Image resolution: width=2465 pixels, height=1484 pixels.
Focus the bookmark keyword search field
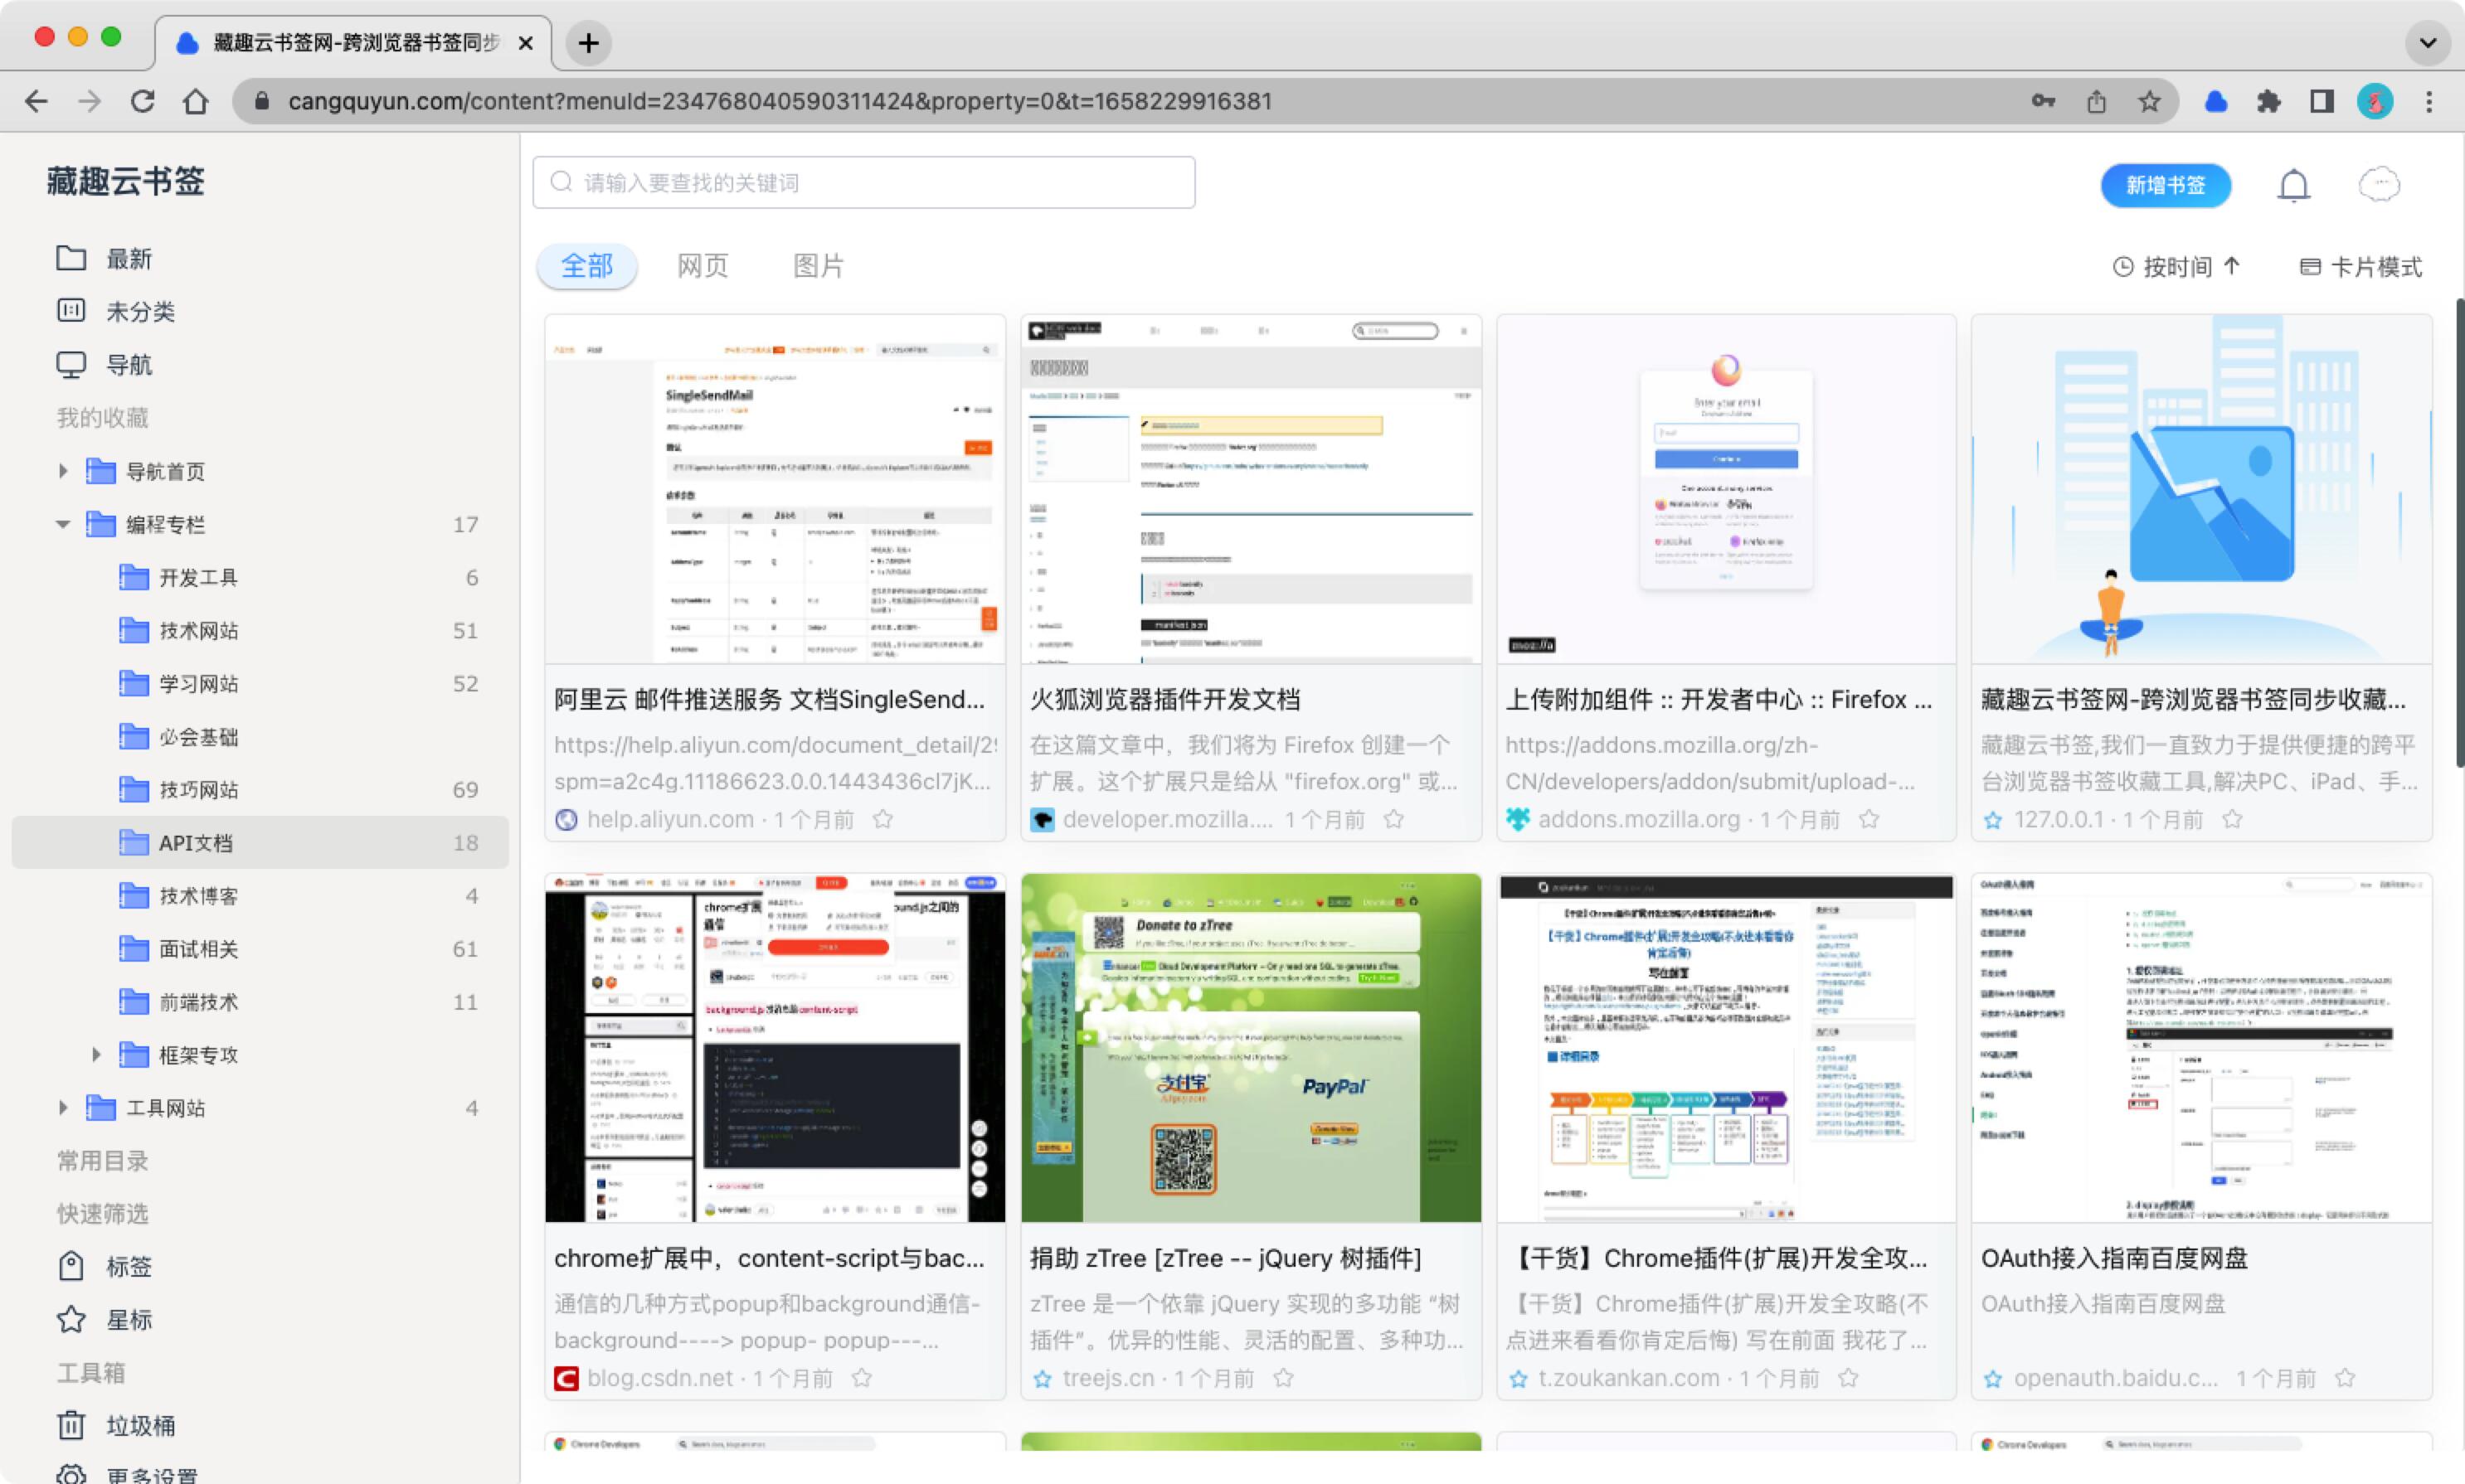point(864,183)
